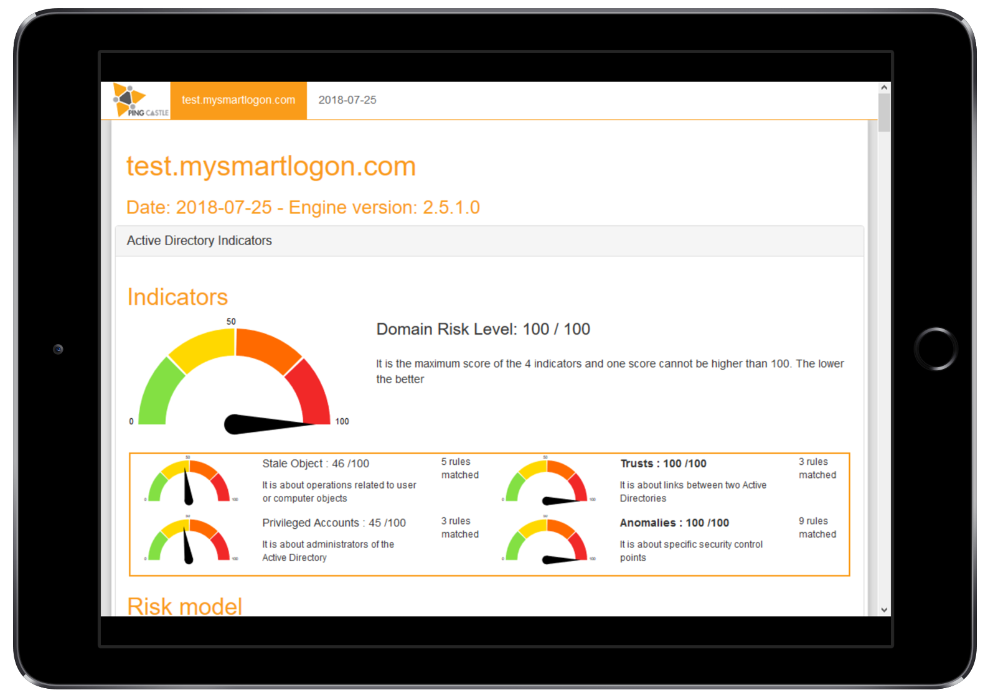Image resolution: width=993 pixels, height=700 pixels.
Task: Click the 5 rules matched text
Action: (x=460, y=469)
